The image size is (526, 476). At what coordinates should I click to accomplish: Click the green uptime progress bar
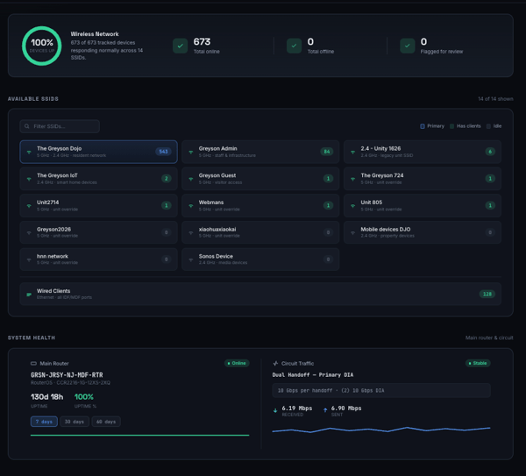point(140,436)
